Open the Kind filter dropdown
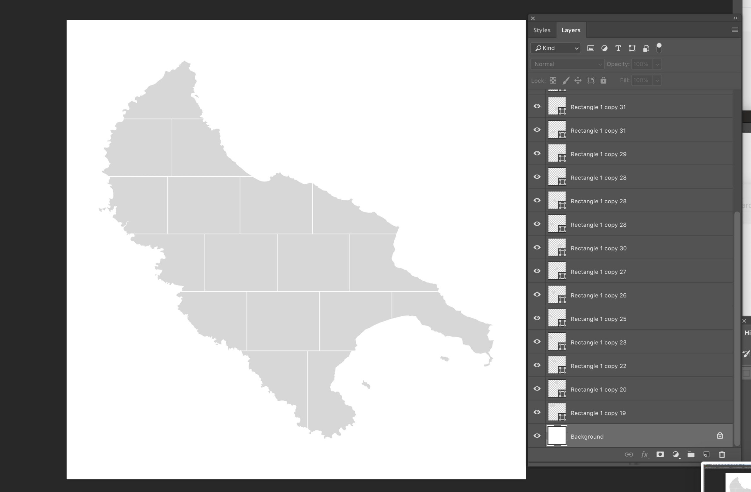 click(x=556, y=48)
